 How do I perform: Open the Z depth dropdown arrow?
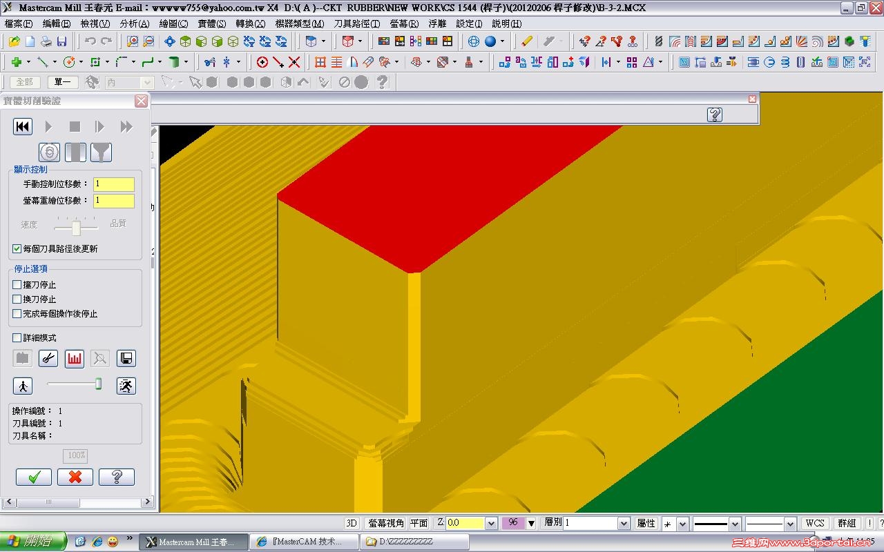491,523
